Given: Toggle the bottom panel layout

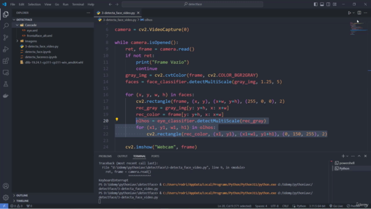Looking at the screenshot, I should coord(322,4).
